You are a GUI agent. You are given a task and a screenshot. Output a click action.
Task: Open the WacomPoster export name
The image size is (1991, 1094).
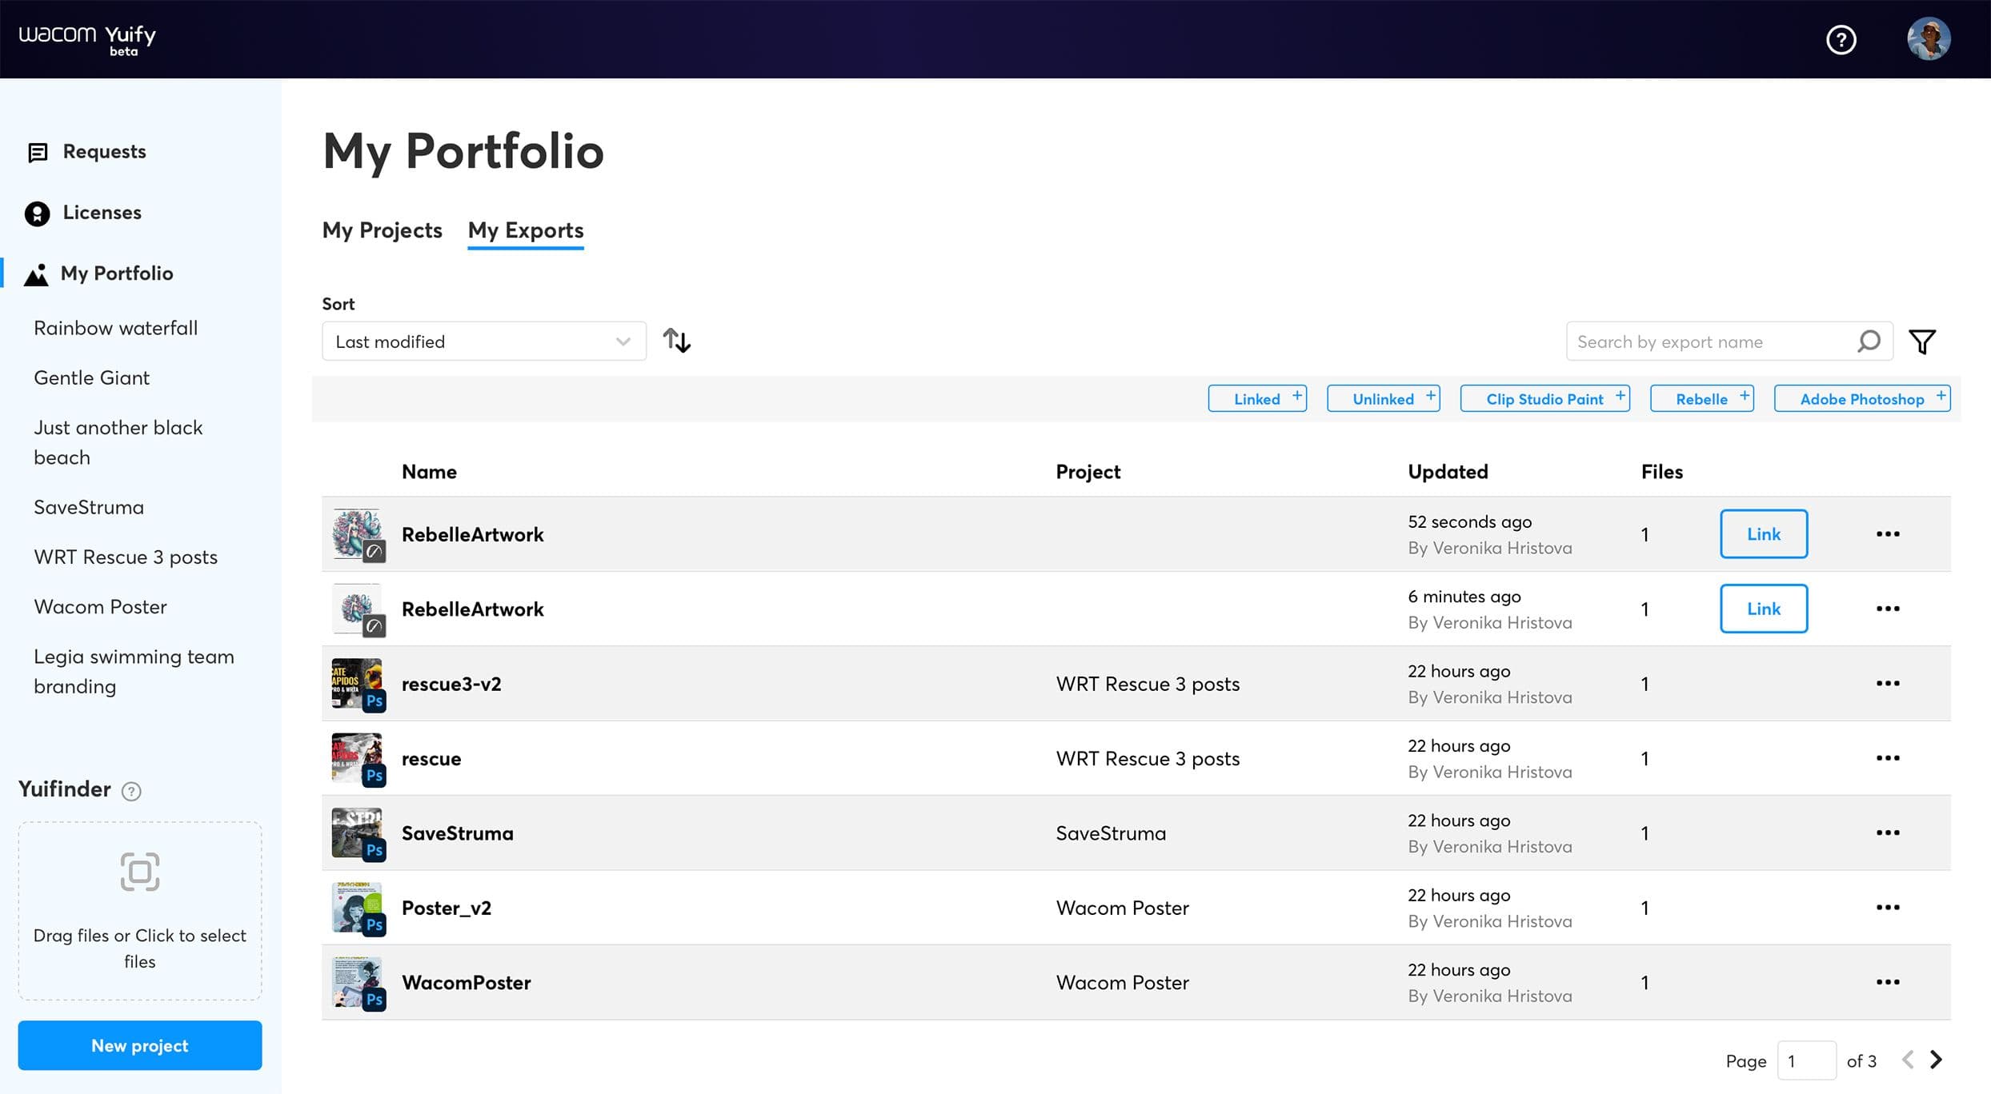coord(467,982)
